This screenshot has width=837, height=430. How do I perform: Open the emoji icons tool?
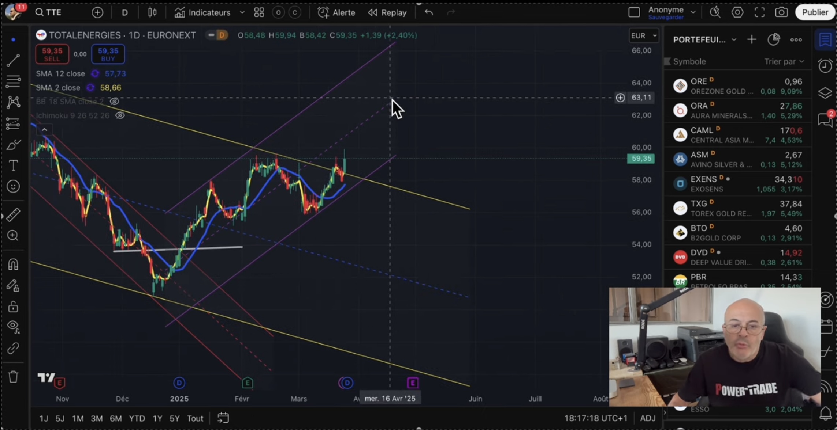(13, 187)
